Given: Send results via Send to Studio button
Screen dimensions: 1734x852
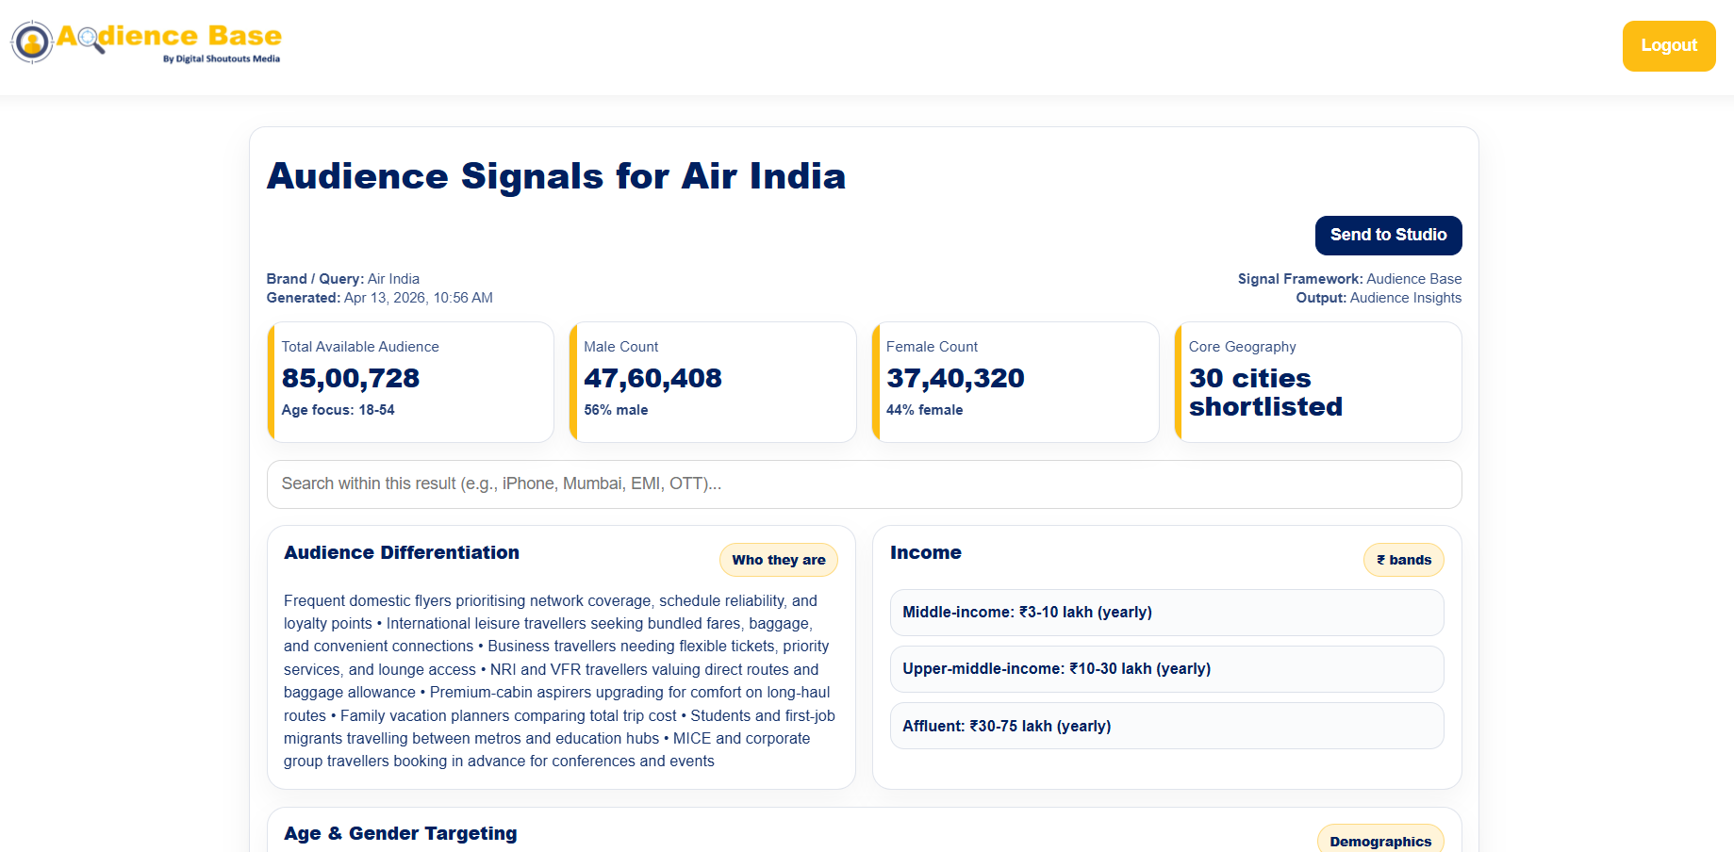Looking at the screenshot, I should pyautogui.click(x=1388, y=235).
